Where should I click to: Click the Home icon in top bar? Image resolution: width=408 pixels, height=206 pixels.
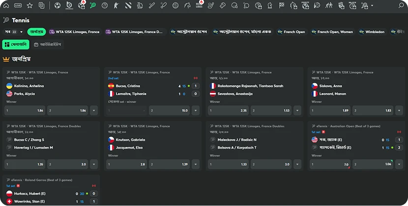6,6
